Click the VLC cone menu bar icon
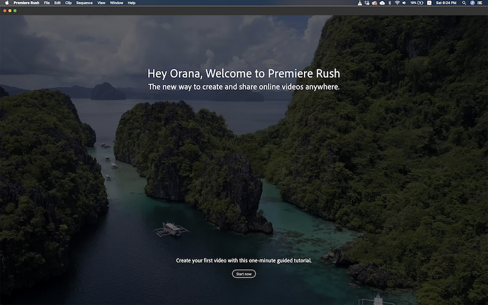Image resolution: width=488 pixels, height=305 pixels. (x=360, y=3)
